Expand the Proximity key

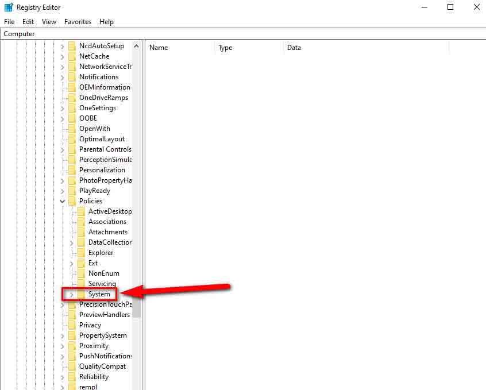tap(62, 346)
